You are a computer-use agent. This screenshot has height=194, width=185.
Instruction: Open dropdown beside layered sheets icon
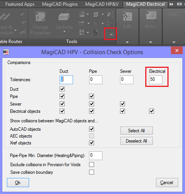[102, 14]
